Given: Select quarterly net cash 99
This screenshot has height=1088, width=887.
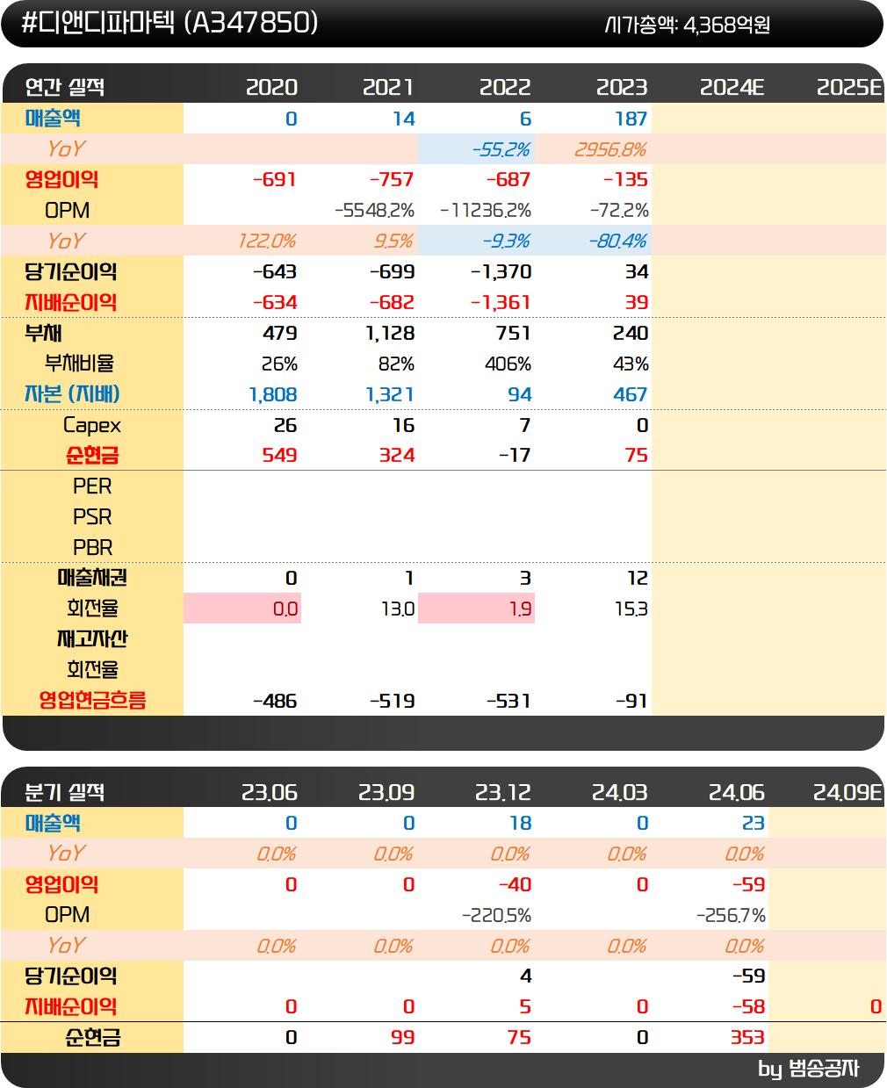Looking at the screenshot, I should click(x=403, y=1038).
